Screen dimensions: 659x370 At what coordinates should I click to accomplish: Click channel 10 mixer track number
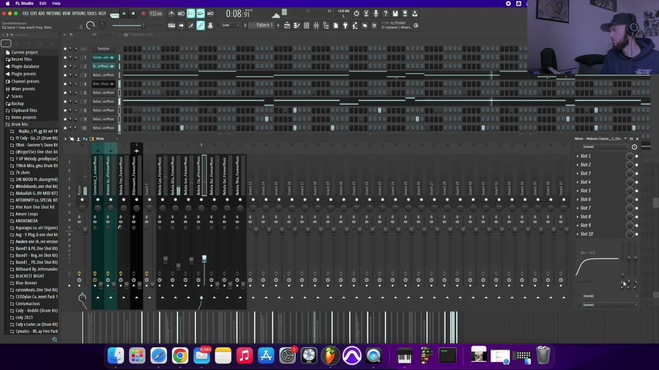(85, 128)
